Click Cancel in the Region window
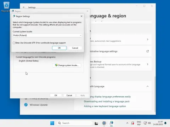The image size is (170, 127). click(x=69, y=95)
